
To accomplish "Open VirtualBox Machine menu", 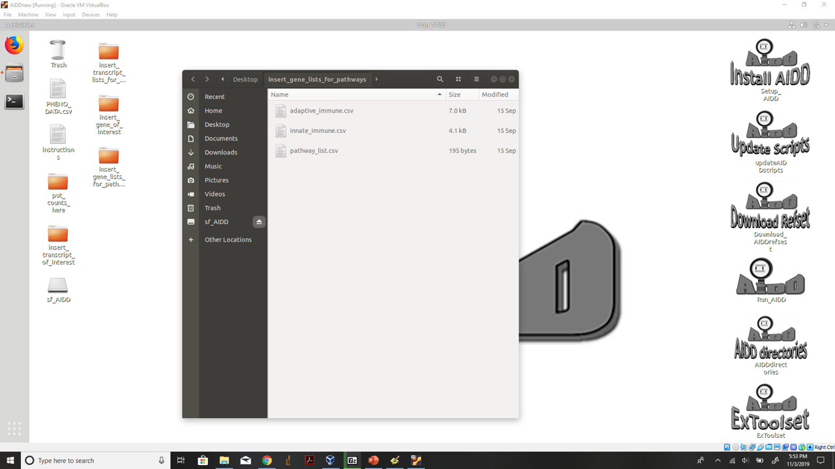I will 28,14.
